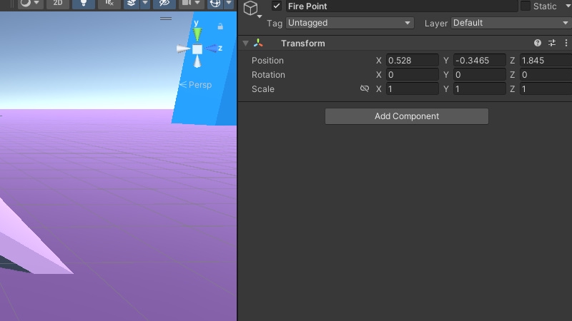Click the Position label
Image resolution: width=572 pixels, height=321 pixels.
267,61
